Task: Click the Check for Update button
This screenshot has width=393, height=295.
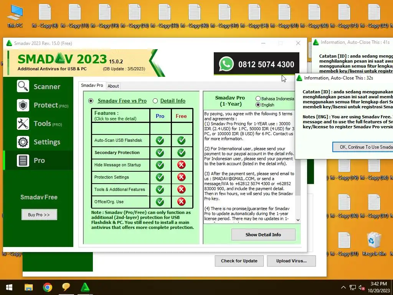Action: 239,261
